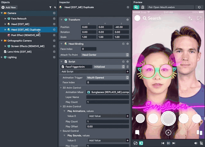Delete the FaceTriggerAnim script with the trash icon

[127, 67]
